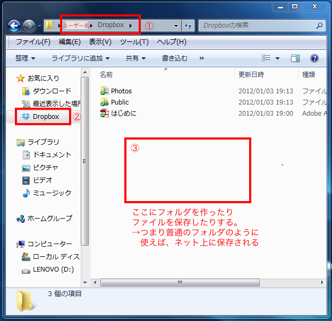Open view options dropdown arrow
This screenshot has height=321, width=332.
tap(277, 58)
